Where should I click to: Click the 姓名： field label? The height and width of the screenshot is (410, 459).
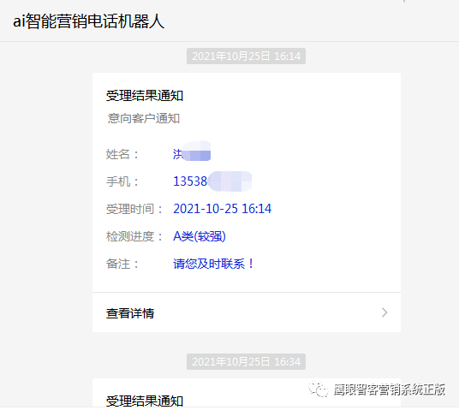[122, 154]
